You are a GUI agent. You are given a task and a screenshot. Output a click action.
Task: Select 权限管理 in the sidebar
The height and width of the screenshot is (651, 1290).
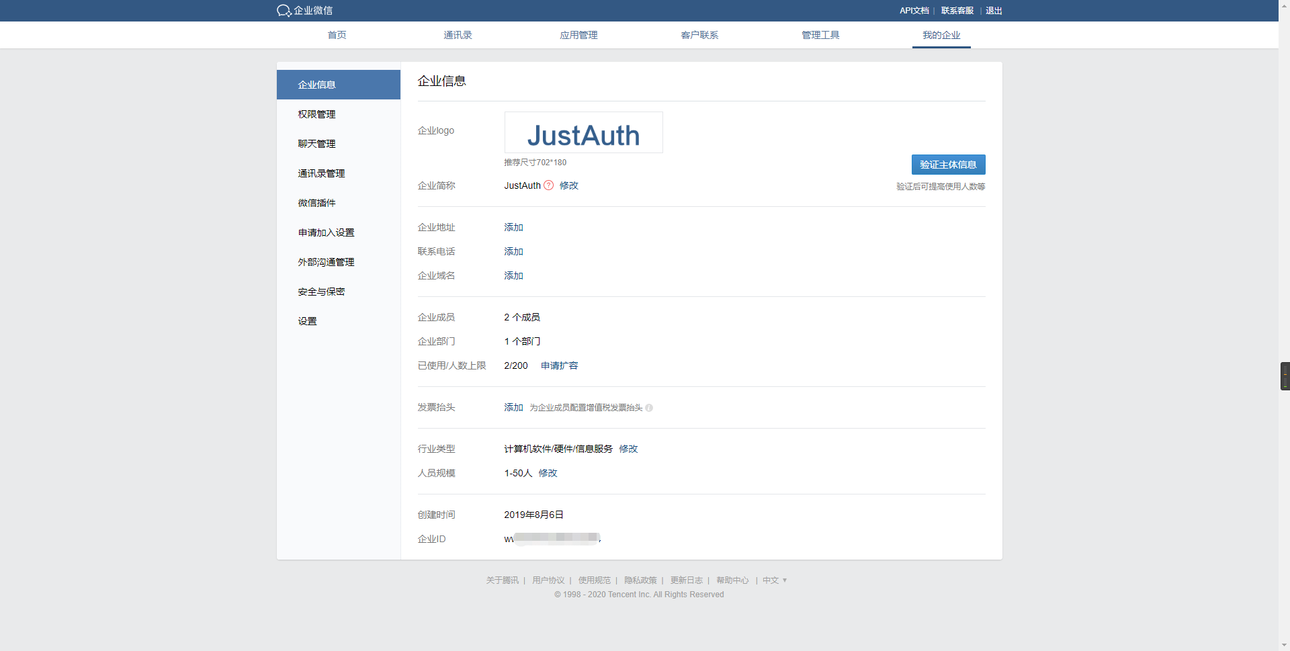tap(316, 114)
